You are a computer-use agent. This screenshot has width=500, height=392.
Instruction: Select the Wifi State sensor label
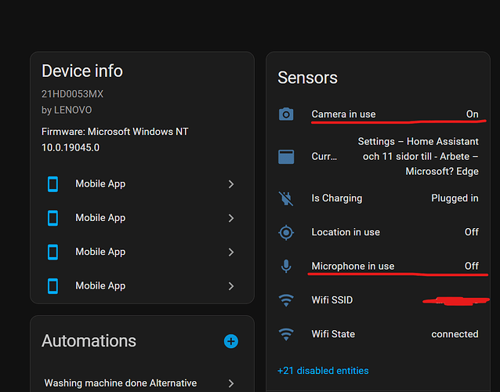click(x=333, y=334)
